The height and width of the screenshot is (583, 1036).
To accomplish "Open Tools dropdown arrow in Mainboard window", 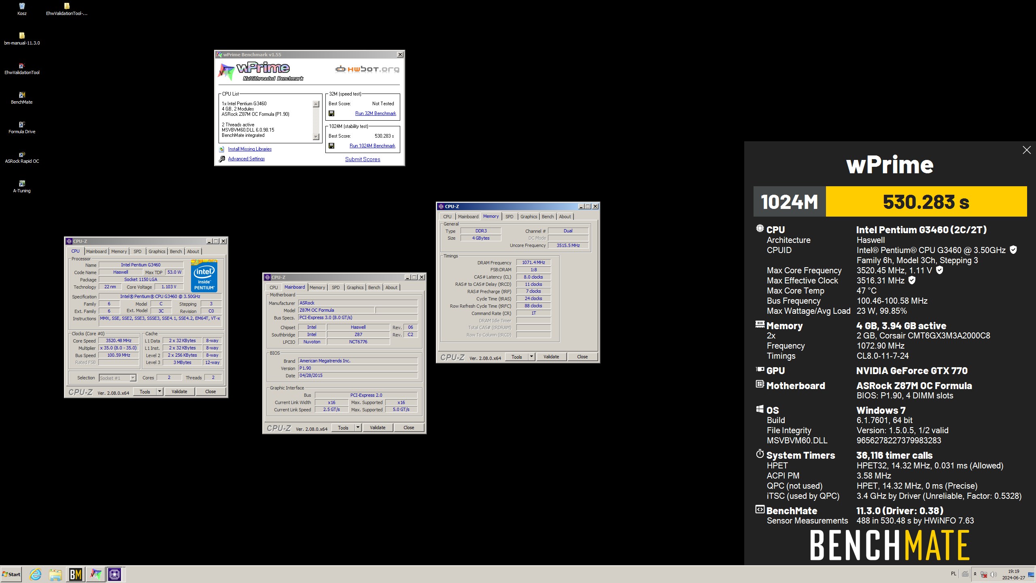I will (358, 428).
